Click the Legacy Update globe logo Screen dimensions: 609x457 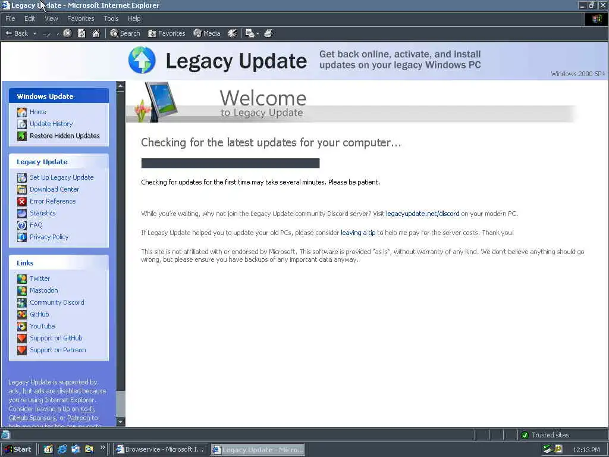tap(142, 60)
